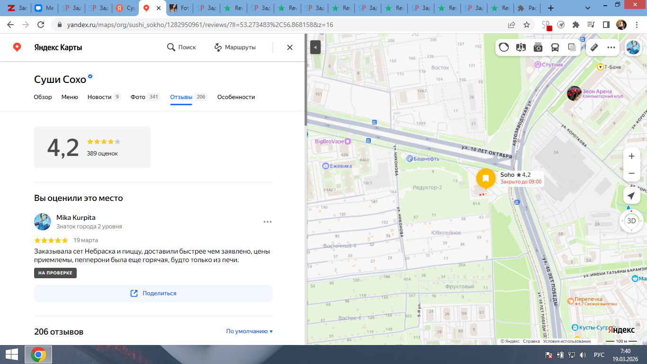Open the media control button in Chrome
Image resolution: width=647 pixels, height=364 pixels.
click(x=591, y=25)
